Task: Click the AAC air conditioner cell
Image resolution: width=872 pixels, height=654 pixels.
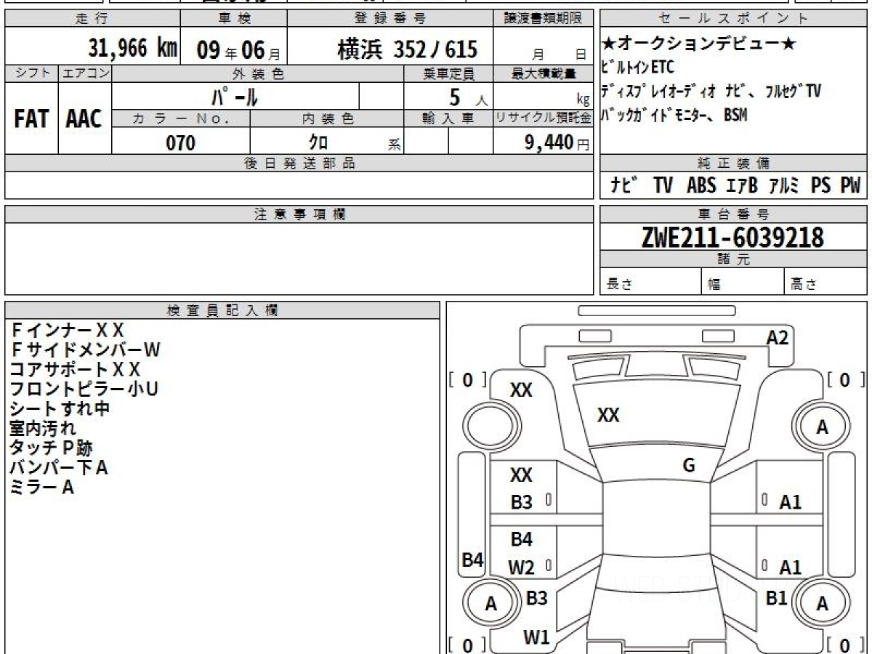Action: tap(84, 120)
